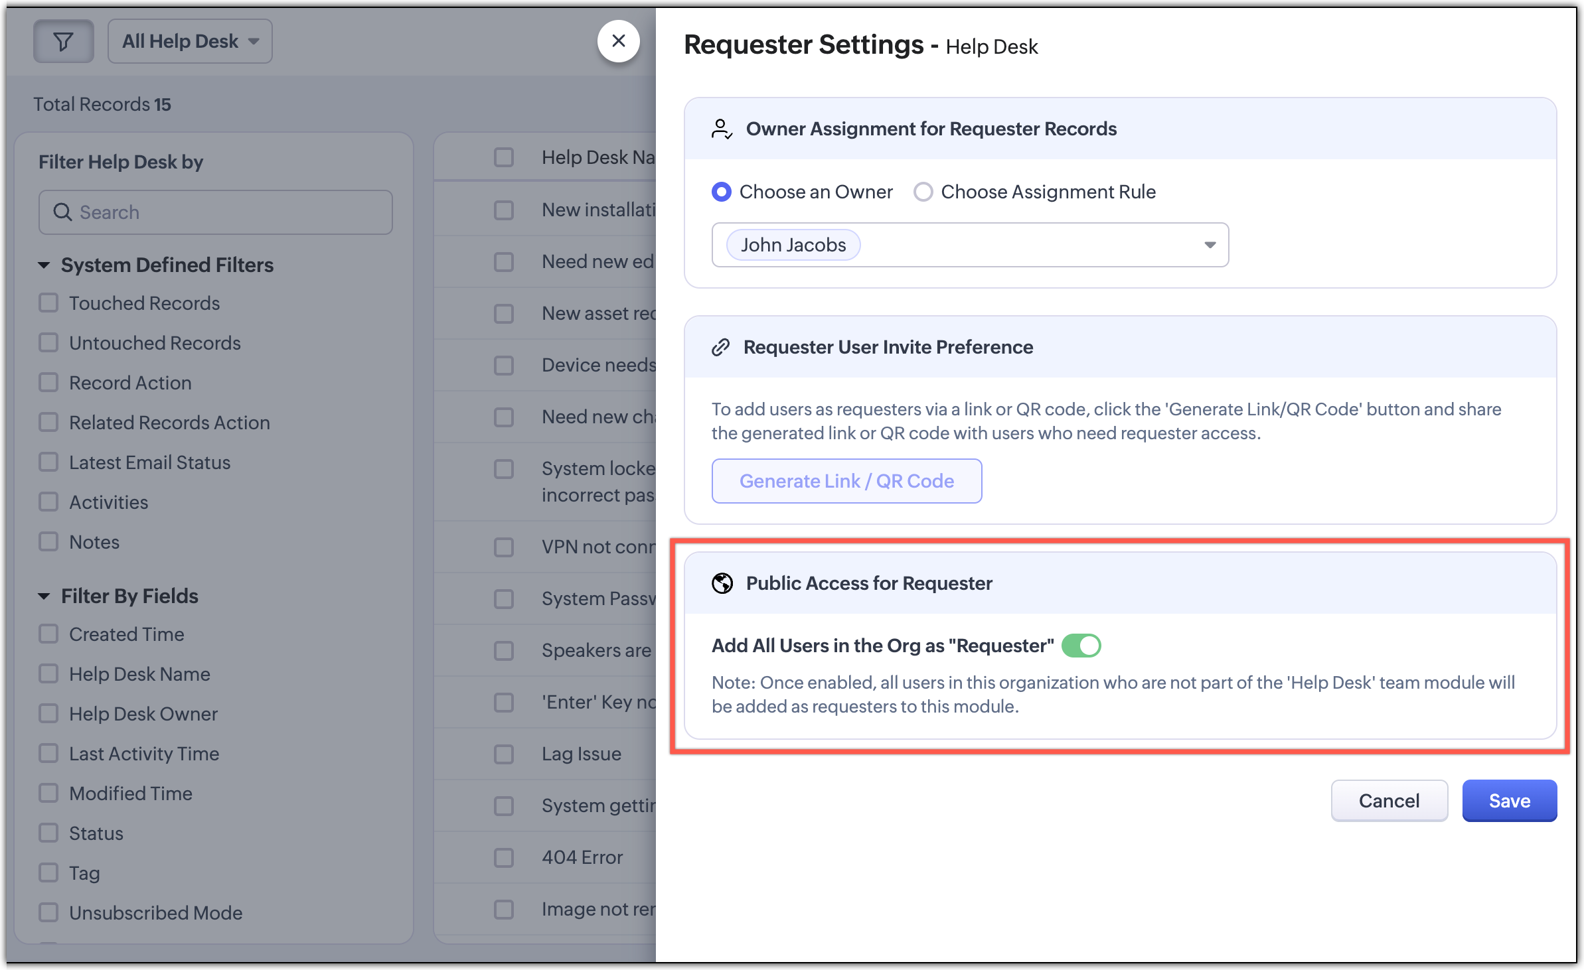Collapse System Defined Filters section
1584x970 pixels.
(x=44, y=265)
